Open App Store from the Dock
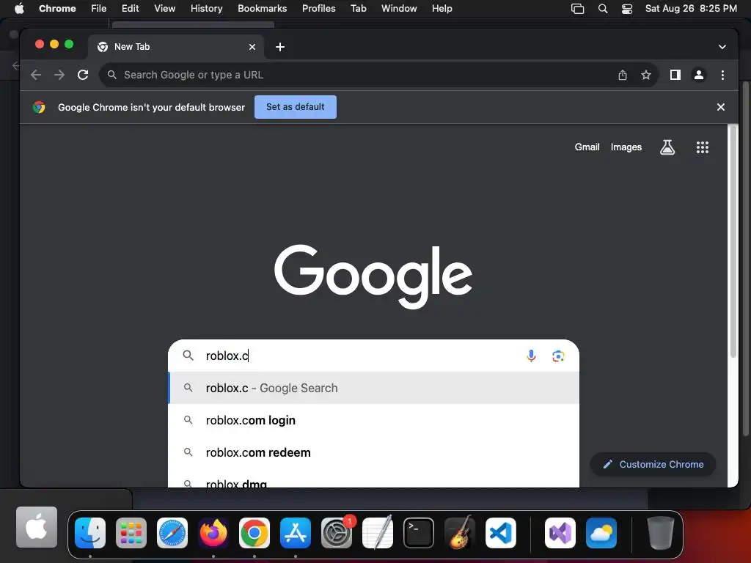The width and height of the screenshot is (751, 563). [295, 533]
